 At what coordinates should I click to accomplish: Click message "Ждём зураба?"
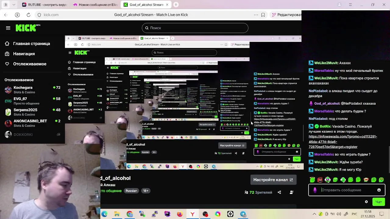point(351,162)
